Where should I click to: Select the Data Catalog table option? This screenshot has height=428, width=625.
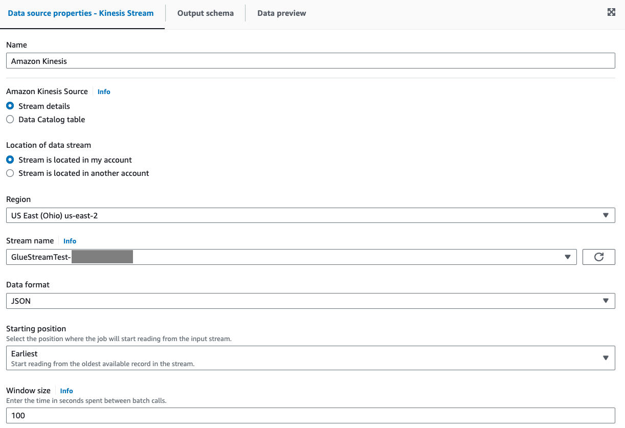point(10,120)
